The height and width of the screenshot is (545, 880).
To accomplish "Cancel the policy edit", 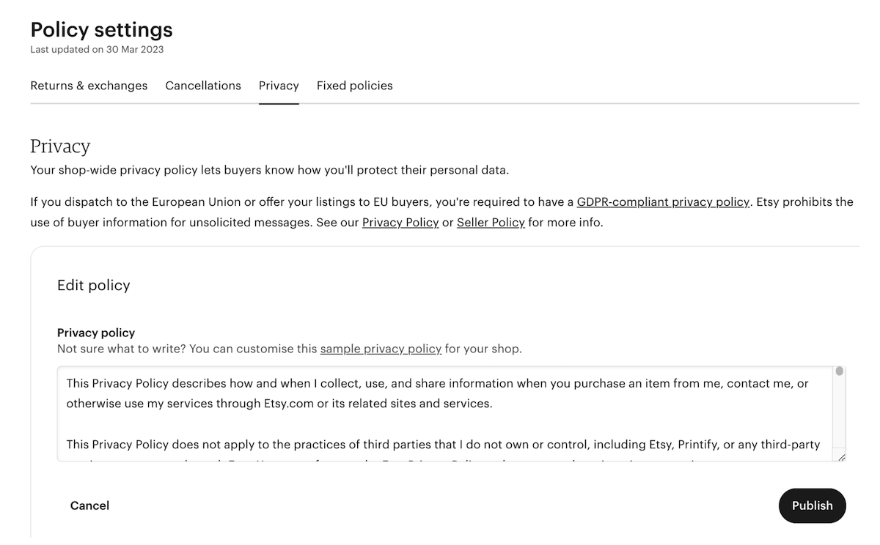I will (x=89, y=505).
